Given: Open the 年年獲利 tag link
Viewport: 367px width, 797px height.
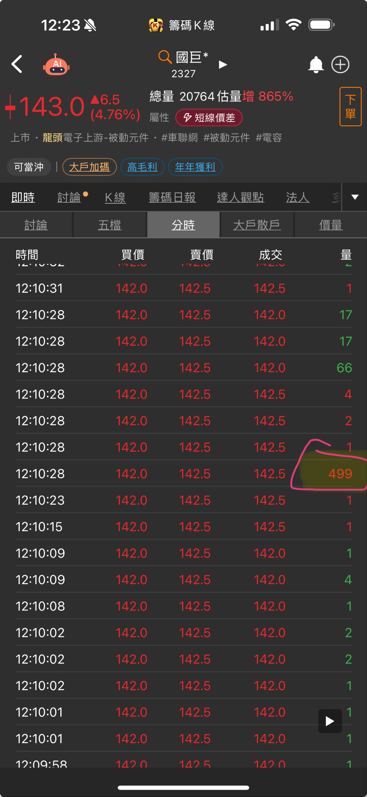Looking at the screenshot, I should pyautogui.click(x=195, y=167).
